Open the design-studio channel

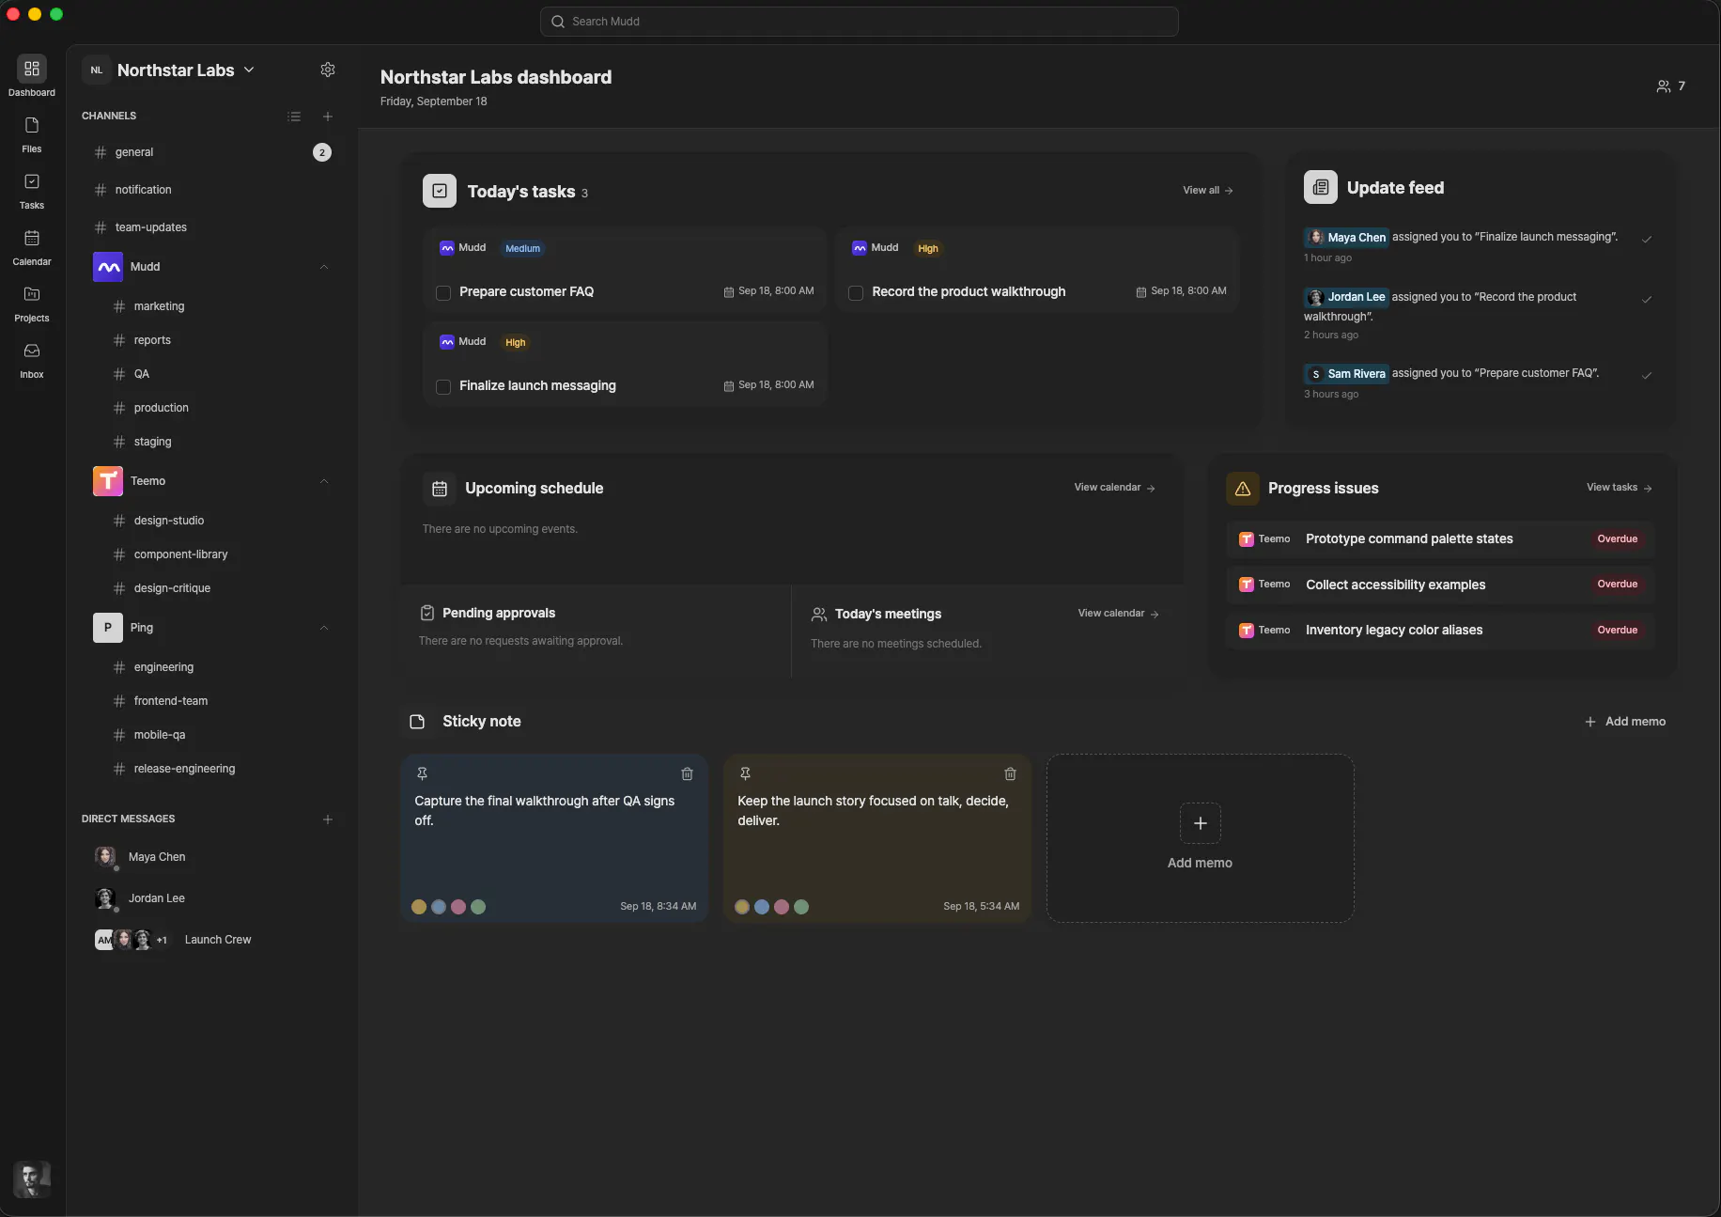point(220,521)
